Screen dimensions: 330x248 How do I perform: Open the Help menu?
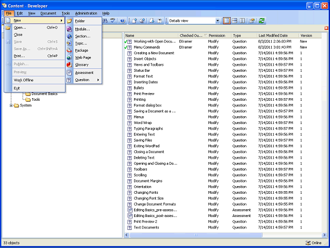[106, 13]
